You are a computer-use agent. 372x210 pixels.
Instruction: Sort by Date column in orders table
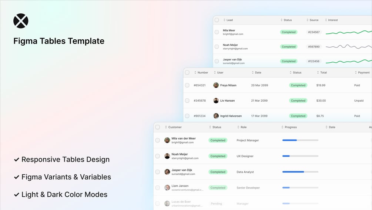(x=257, y=73)
